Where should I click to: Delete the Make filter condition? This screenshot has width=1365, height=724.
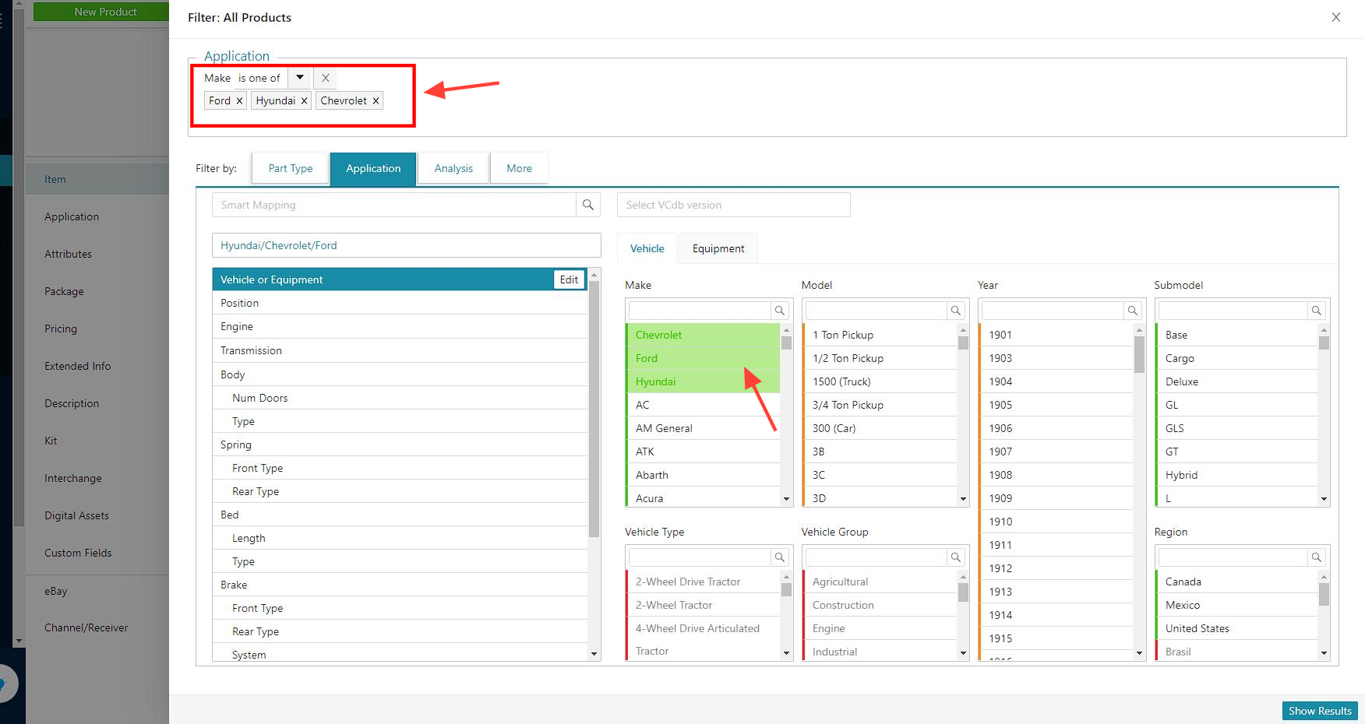[326, 78]
